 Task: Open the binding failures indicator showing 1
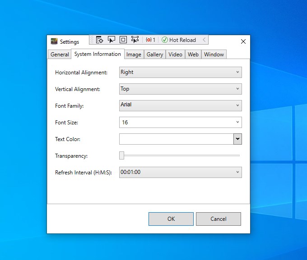(x=150, y=40)
